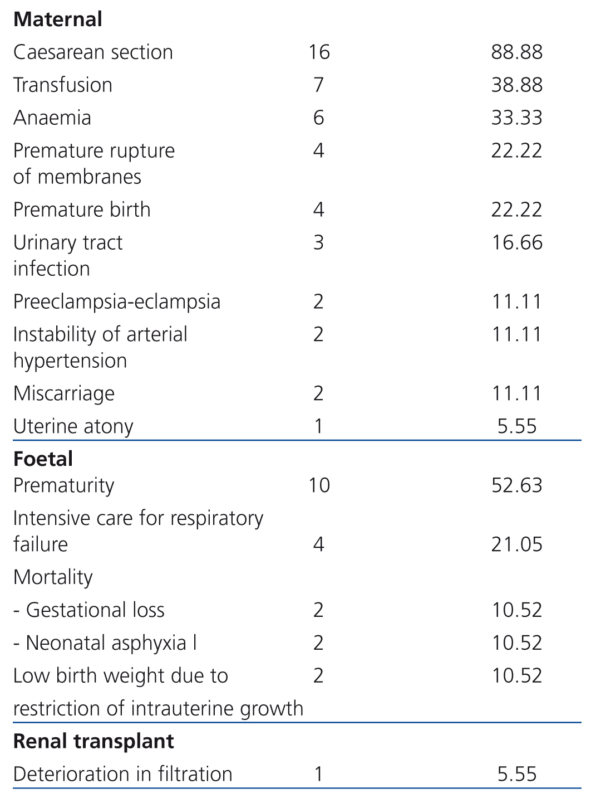Click the 52.63 percentage value
This screenshot has height=803, width=596.
click(x=516, y=485)
